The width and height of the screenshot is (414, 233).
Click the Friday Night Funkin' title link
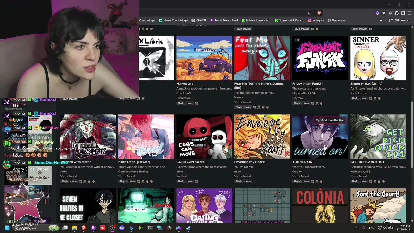(308, 83)
